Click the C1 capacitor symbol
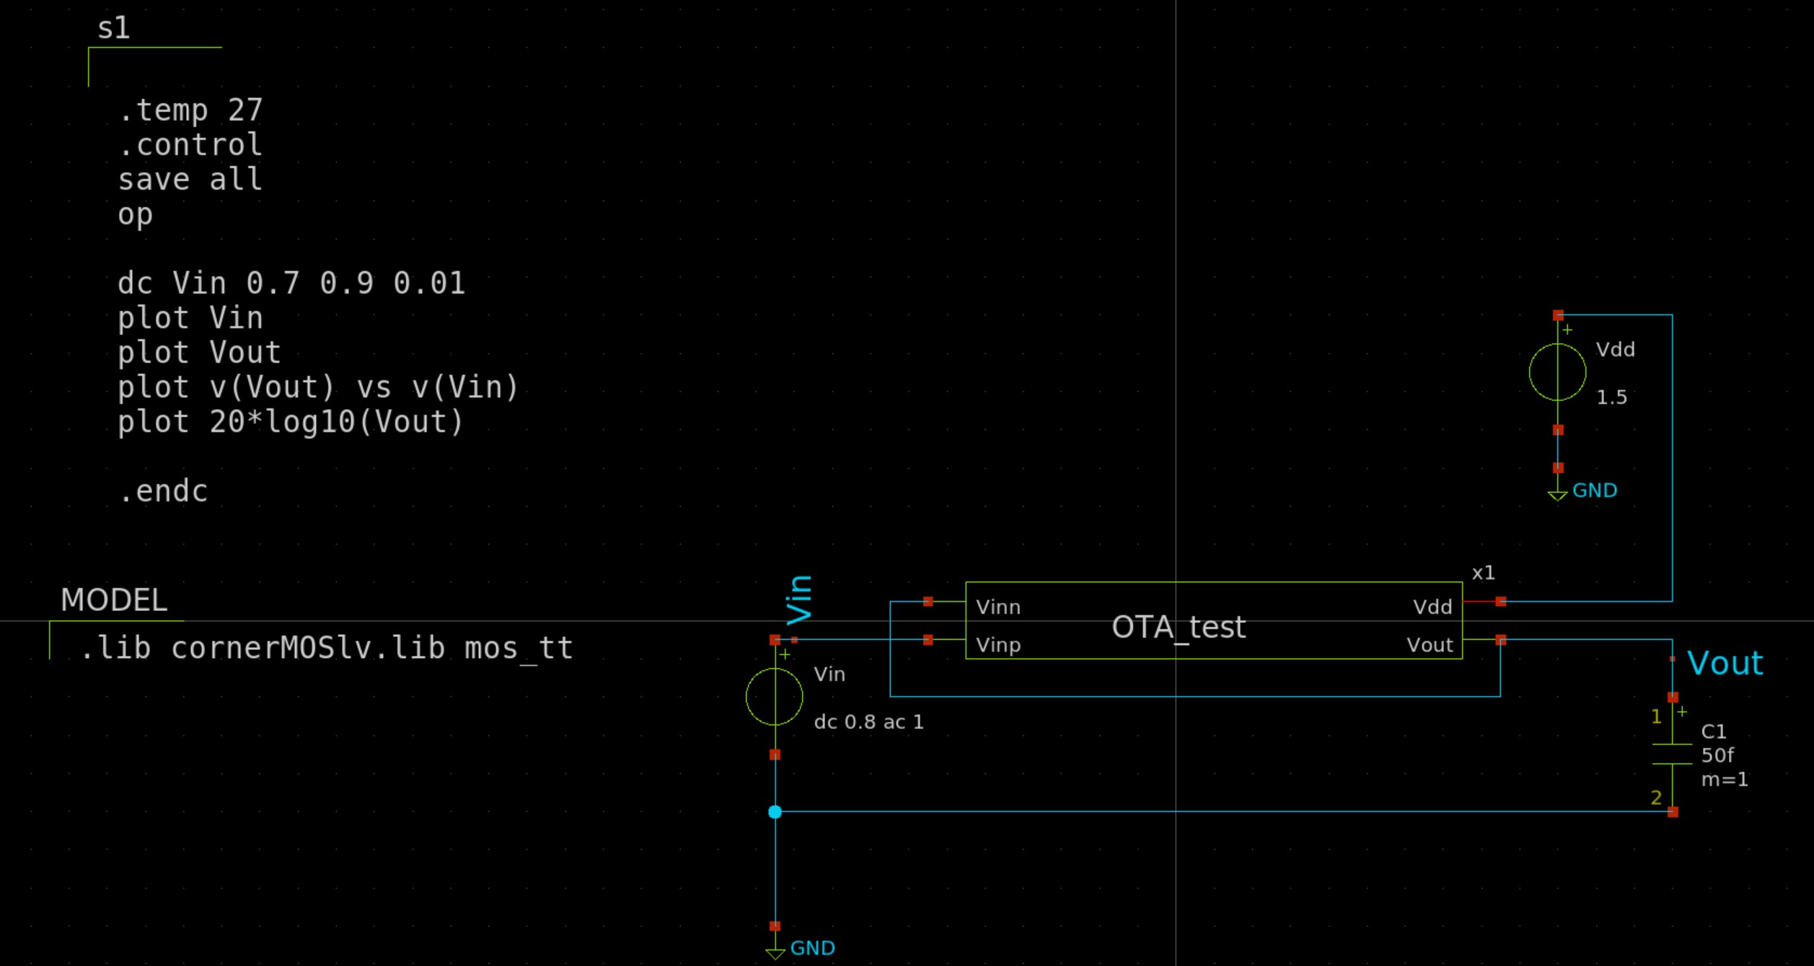The height and width of the screenshot is (966, 1814). (1672, 754)
